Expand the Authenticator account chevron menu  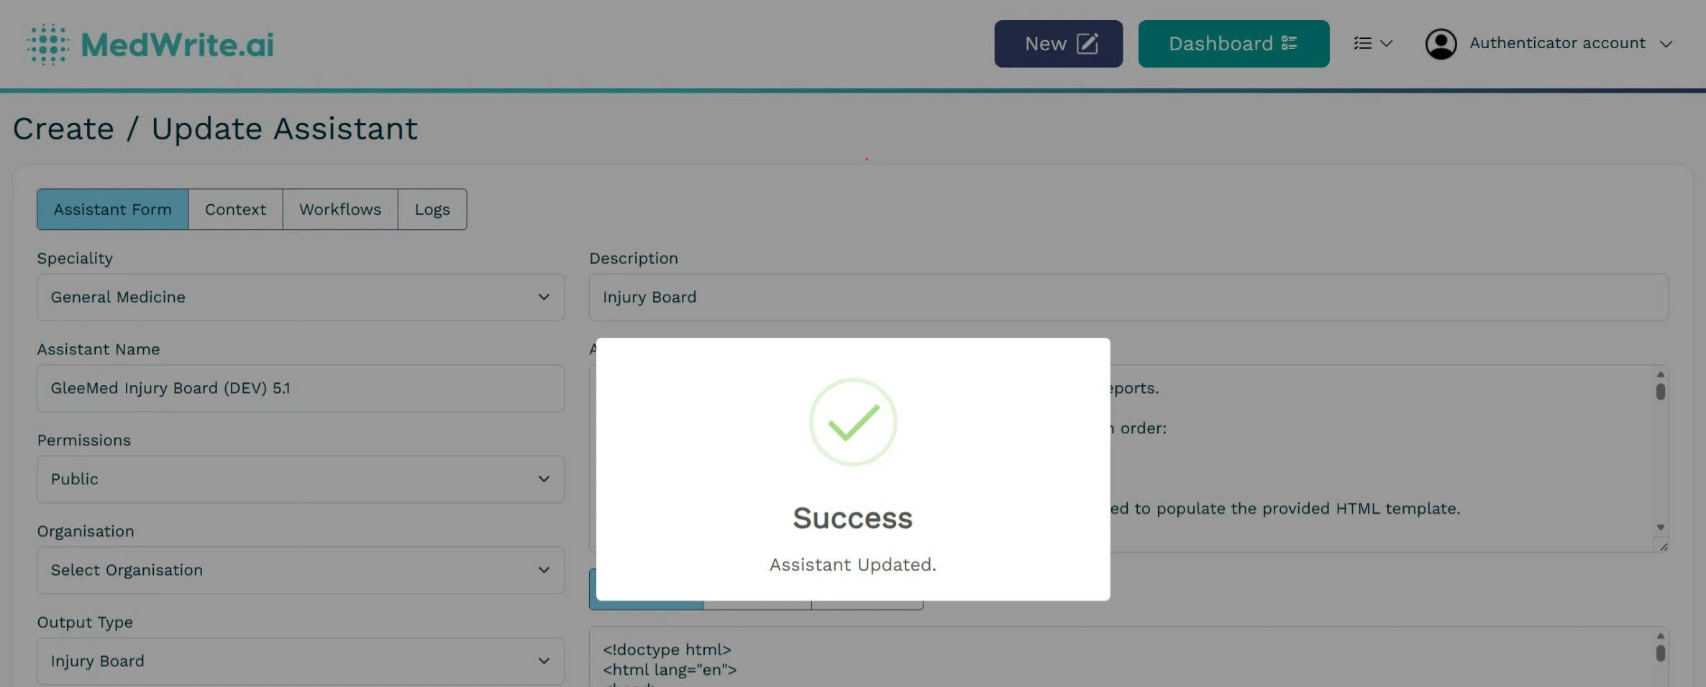tap(1667, 44)
